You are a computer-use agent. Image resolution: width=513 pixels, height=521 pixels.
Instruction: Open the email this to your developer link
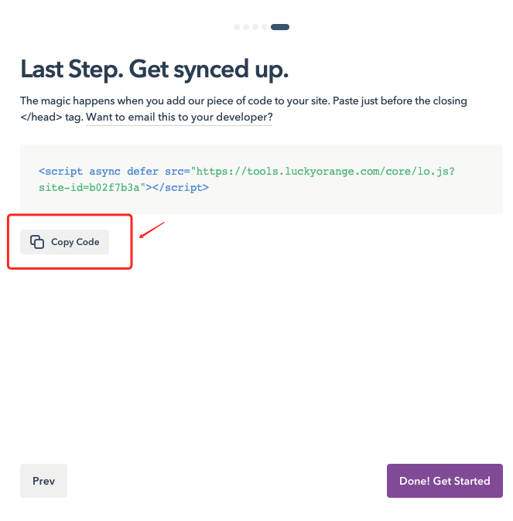179,117
